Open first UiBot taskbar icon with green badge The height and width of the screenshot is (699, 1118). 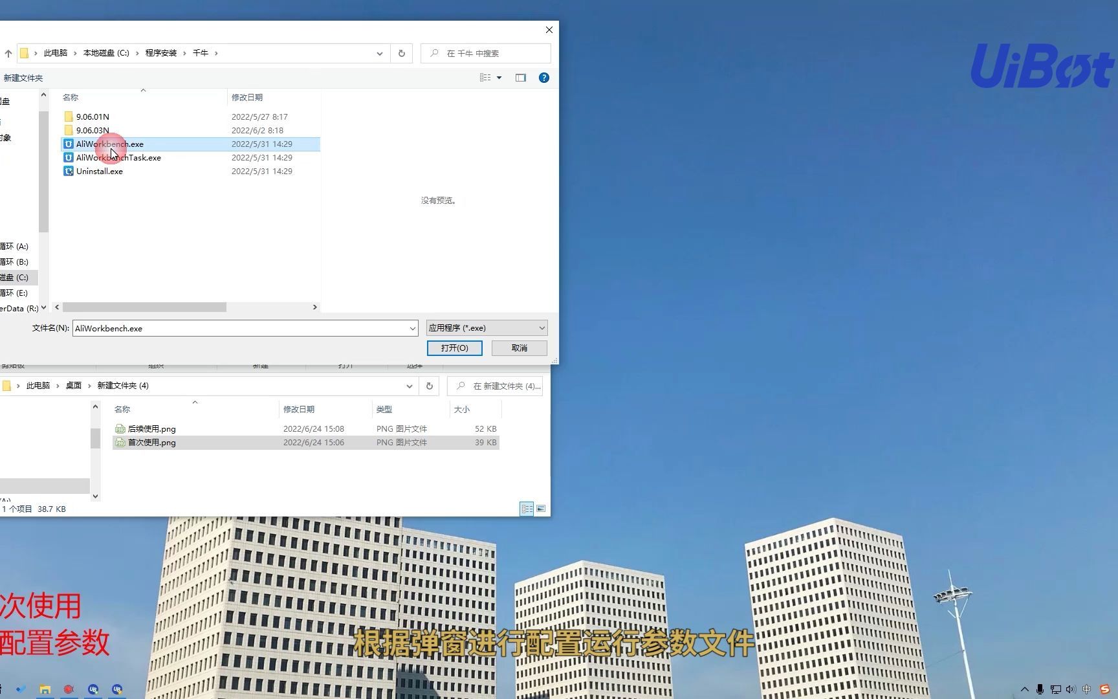[x=93, y=690]
